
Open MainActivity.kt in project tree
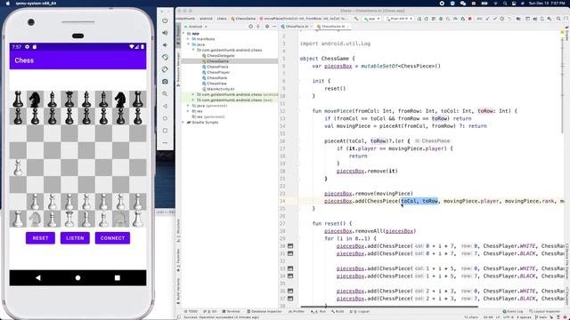pos(218,89)
